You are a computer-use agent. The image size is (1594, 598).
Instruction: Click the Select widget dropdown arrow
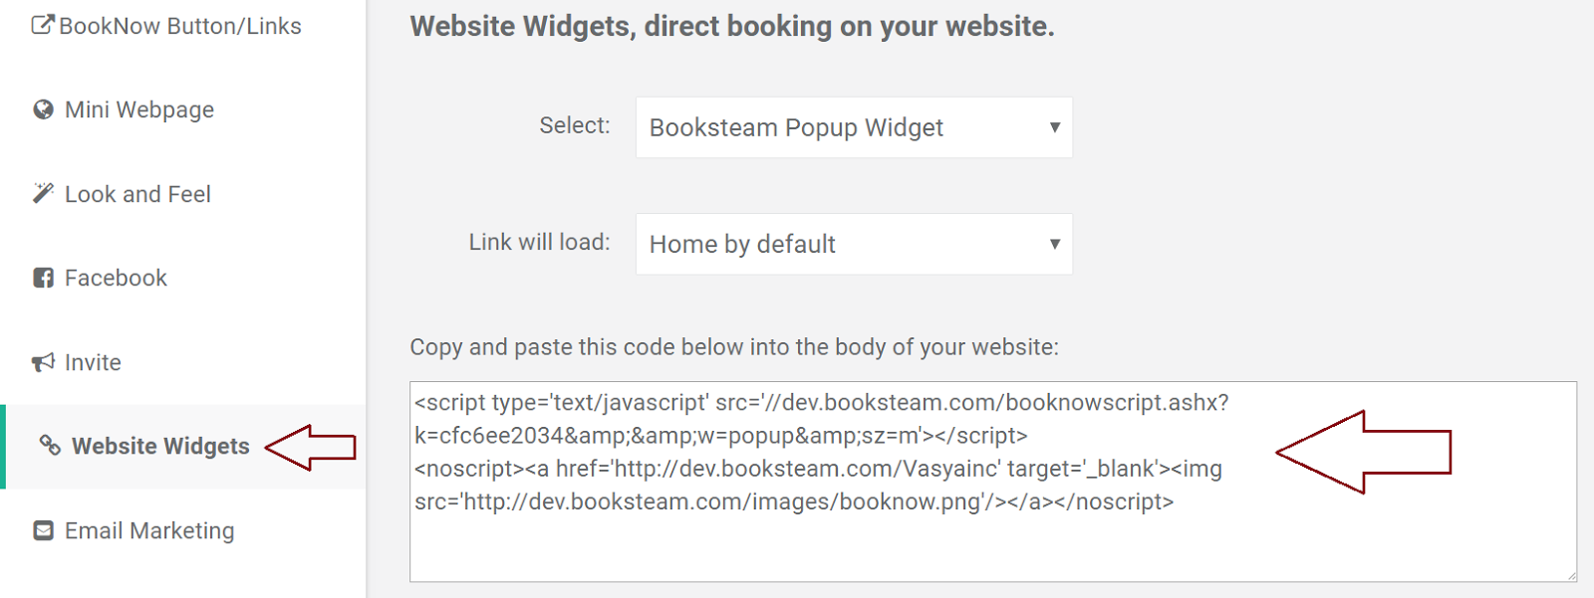(1054, 127)
